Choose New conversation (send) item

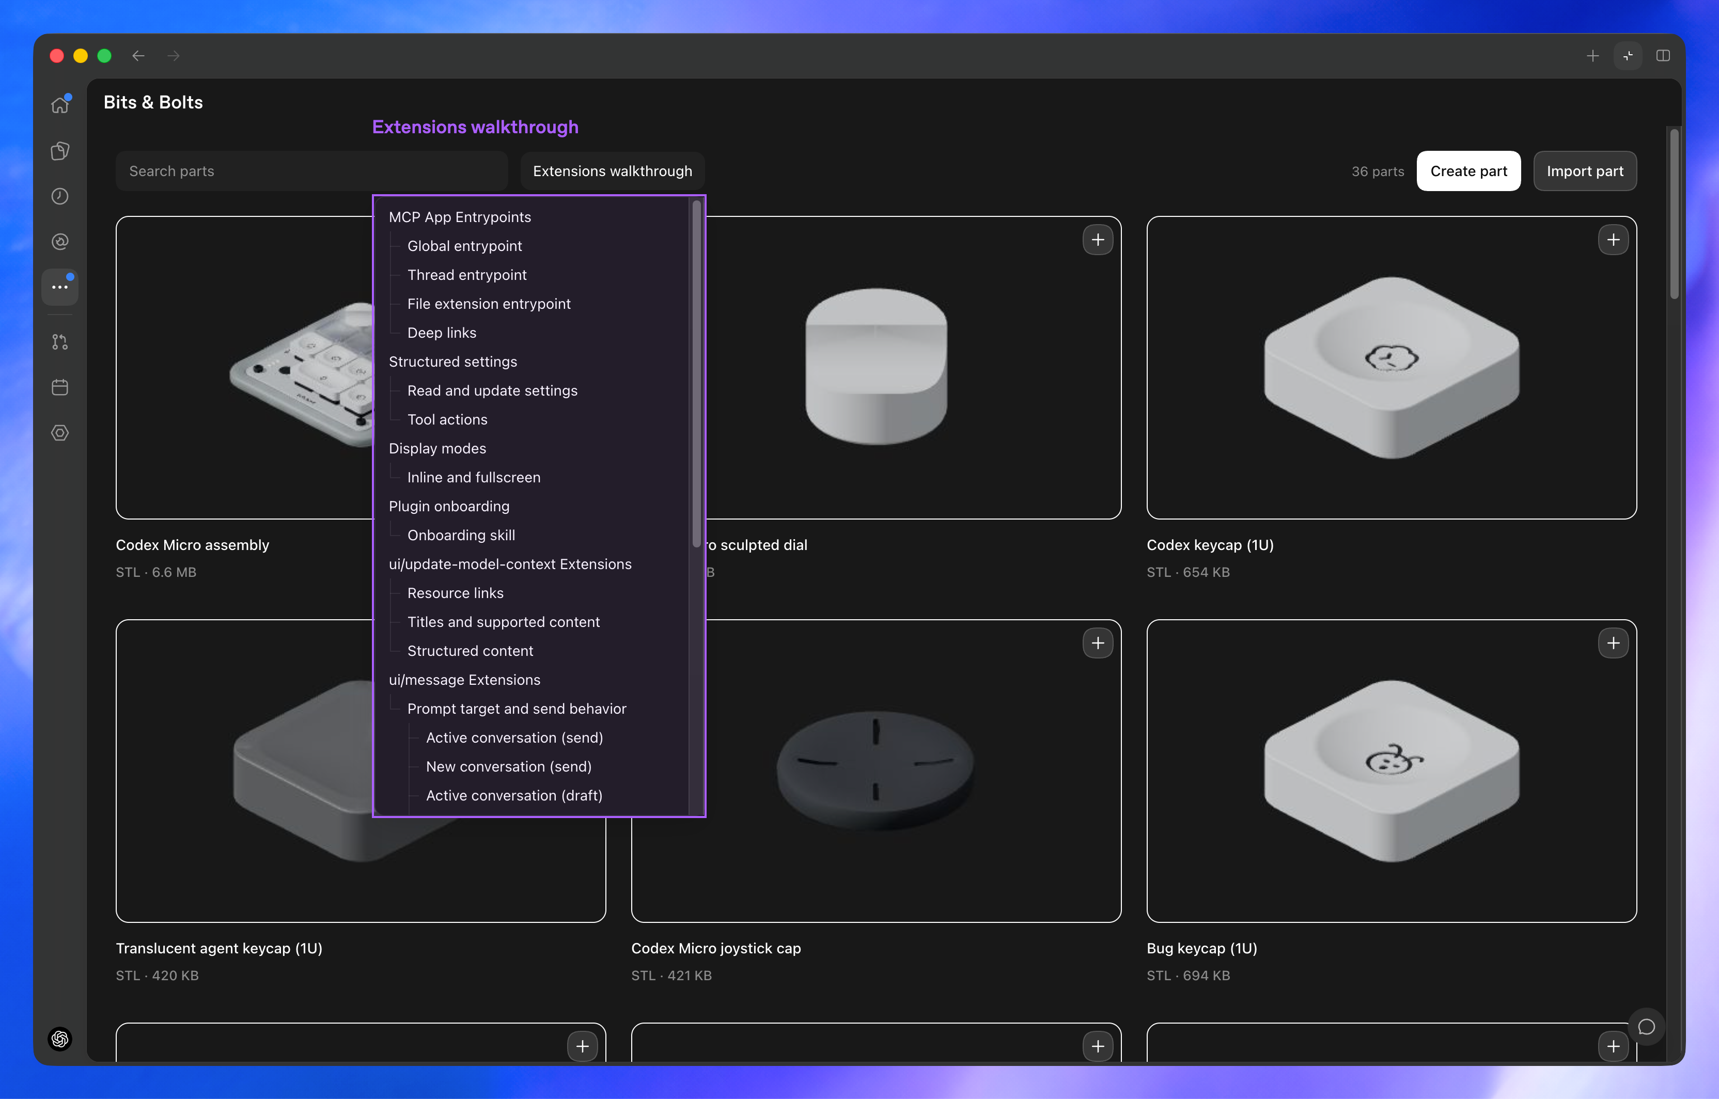(509, 766)
